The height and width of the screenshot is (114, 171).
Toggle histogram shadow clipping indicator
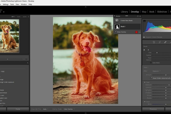pyautogui.click(x=144, y=21)
